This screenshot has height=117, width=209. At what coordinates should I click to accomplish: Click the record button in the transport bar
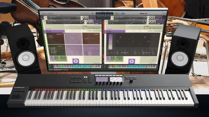tap(92, 14)
